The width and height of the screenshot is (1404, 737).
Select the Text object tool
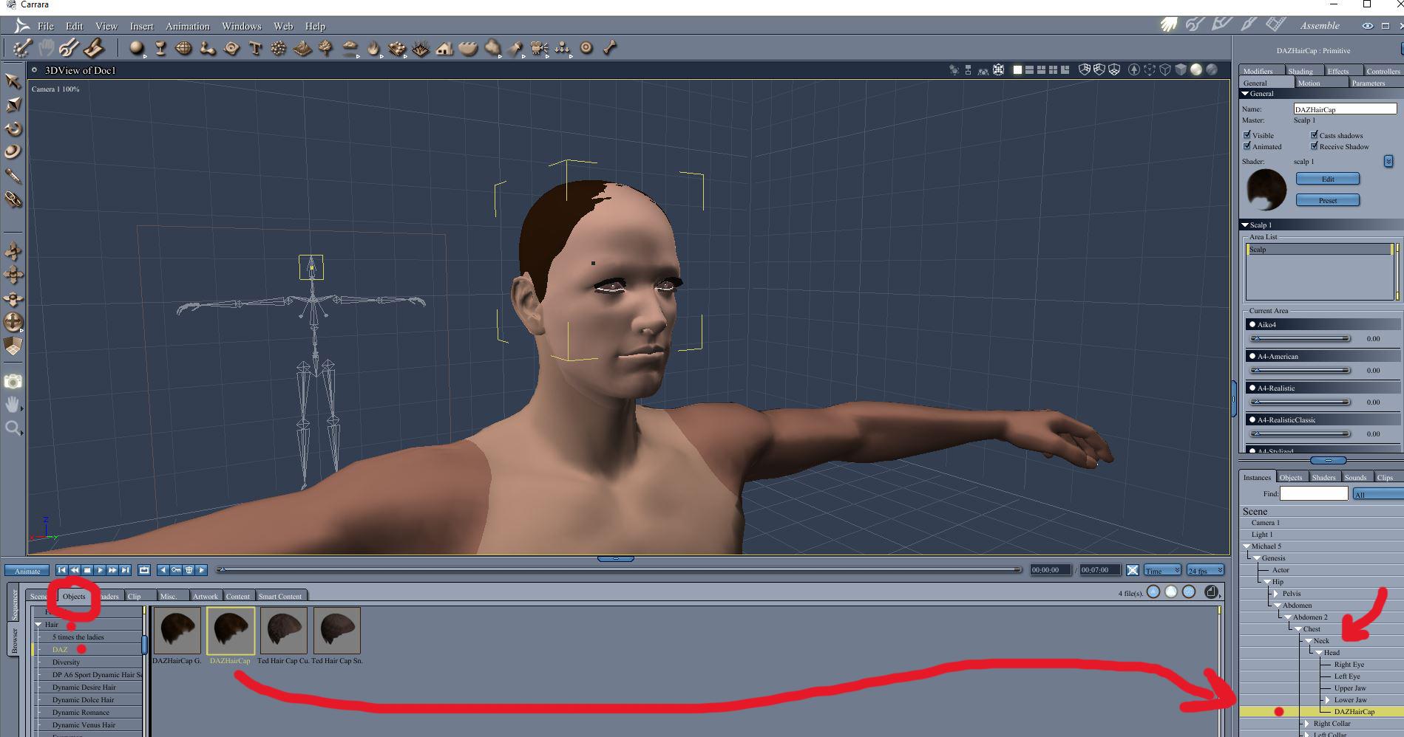[255, 48]
